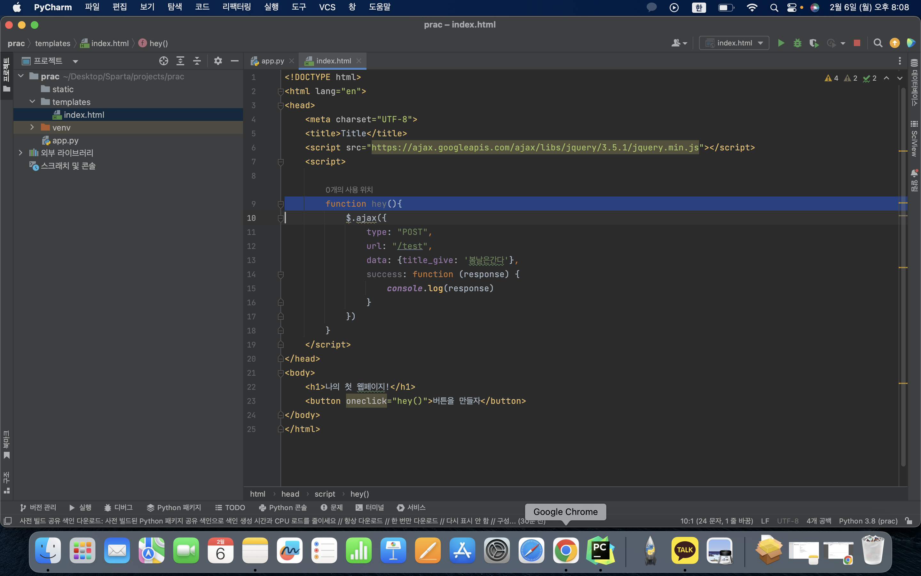921x576 pixels.
Task: Collapse all items in project tree
Action: click(197, 60)
